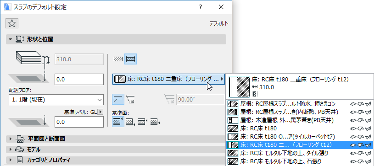Select the plain 床: RC床 t180 composite
The height and width of the screenshot is (166, 374).
pos(300,129)
